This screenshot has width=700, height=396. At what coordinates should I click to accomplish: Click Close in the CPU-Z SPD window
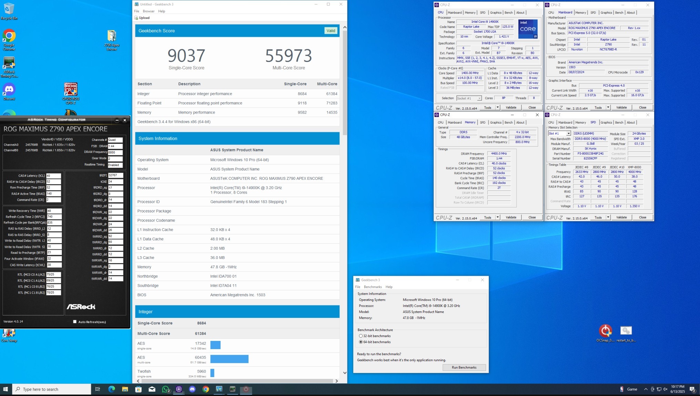[642, 217]
